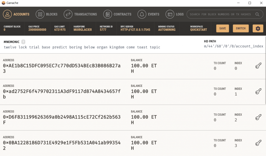266x156 pixels.
Task: Open the Transactions tab
Action: pyautogui.click(x=80, y=14)
